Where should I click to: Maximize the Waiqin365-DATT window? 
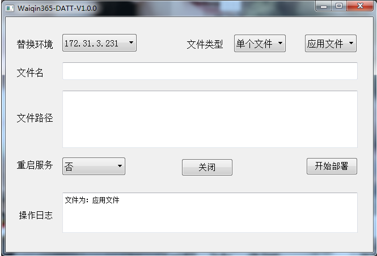(339, 6)
